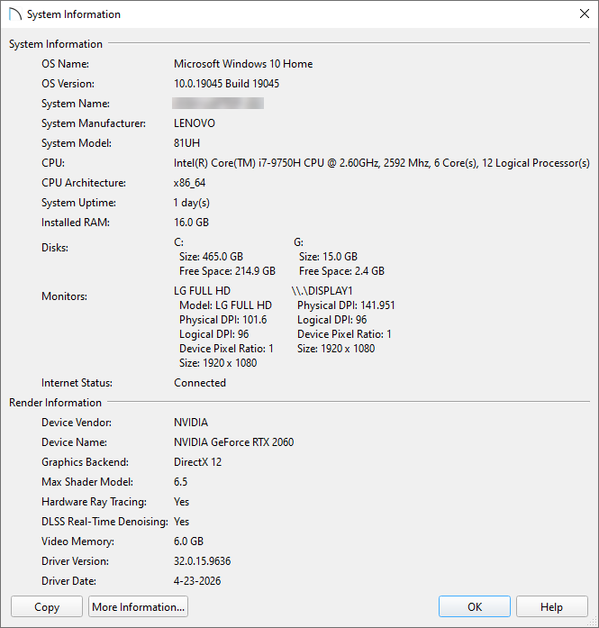Click the system model 81UH
Screen dimensions: 599x628
(186, 143)
